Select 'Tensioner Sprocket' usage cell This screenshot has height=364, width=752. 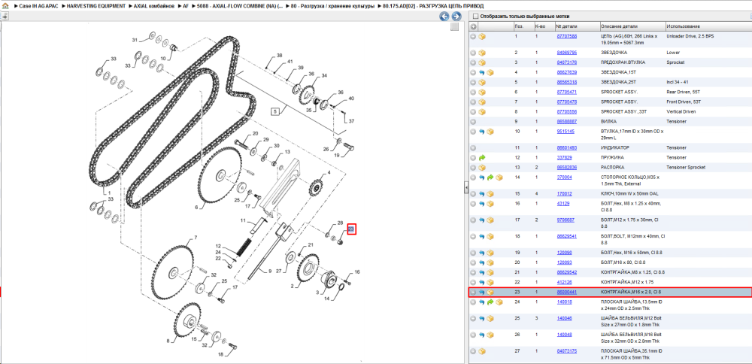686,168
